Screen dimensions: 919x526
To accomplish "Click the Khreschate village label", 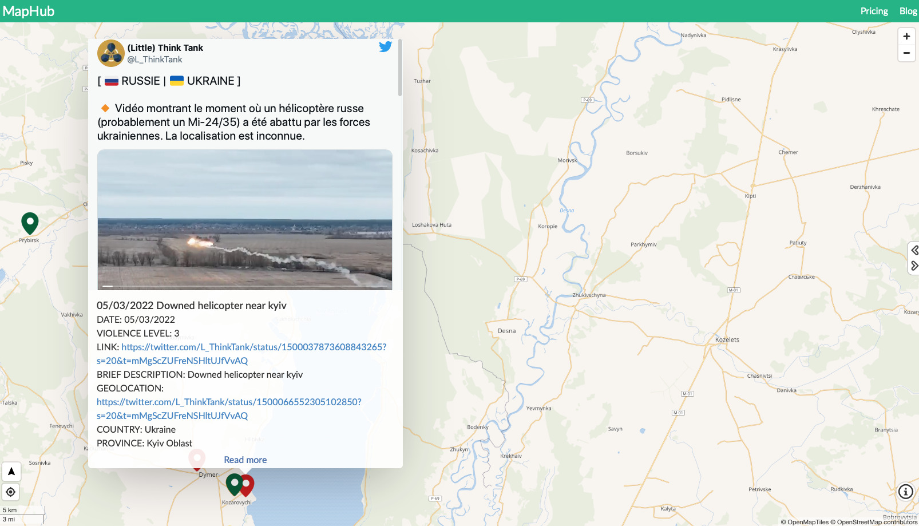I will (886, 109).
